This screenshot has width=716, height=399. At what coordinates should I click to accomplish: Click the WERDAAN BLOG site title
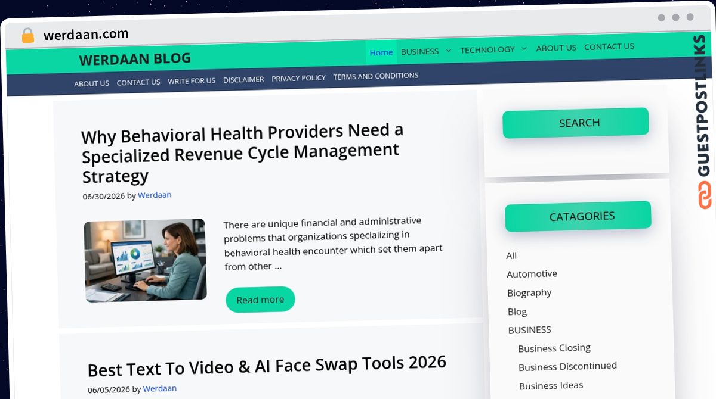pos(135,59)
